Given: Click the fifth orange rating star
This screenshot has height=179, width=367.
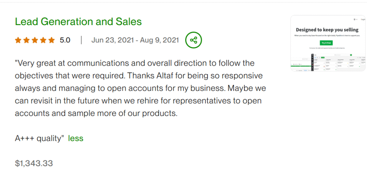Looking at the screenshot, I should click(52, 40).
